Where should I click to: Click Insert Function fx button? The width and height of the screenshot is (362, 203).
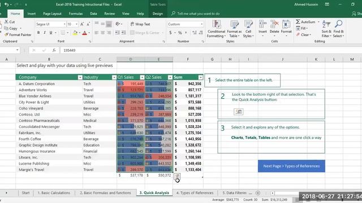pyautogui.click(x=54, y=50)
